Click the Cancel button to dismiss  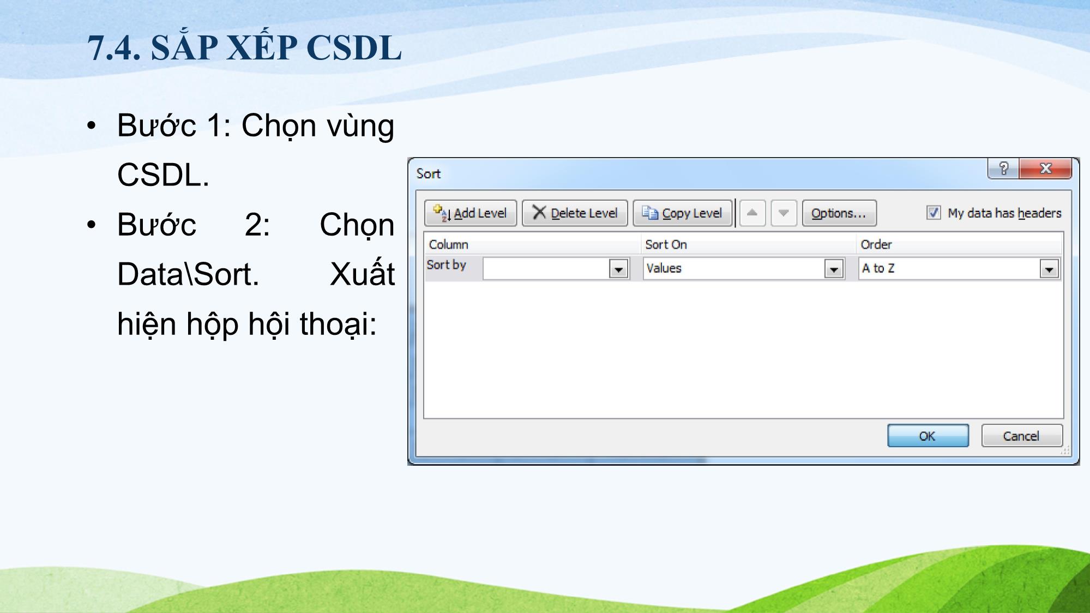(x=1020, y=436)
